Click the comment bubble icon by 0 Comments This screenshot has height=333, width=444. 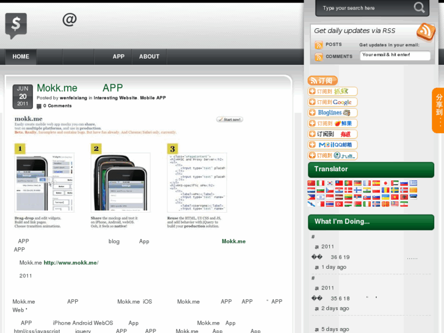pos(39,106)
